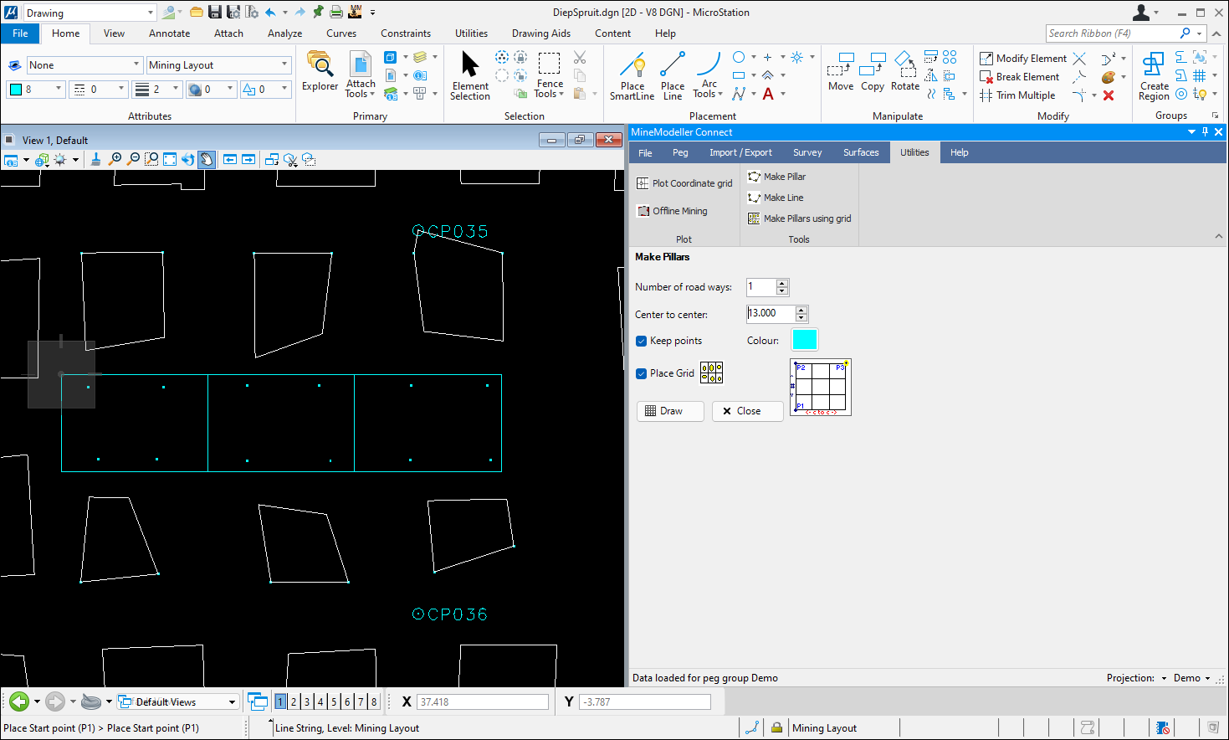Click the Close button in Make Pillars
1229x740 pixels.
click(747, 411)
